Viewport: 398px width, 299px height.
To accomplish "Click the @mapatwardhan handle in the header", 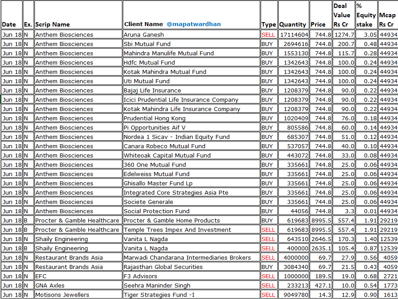I will point(193,24).
